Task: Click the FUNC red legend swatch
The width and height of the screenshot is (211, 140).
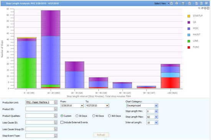Action: click(x=189, y=47)
